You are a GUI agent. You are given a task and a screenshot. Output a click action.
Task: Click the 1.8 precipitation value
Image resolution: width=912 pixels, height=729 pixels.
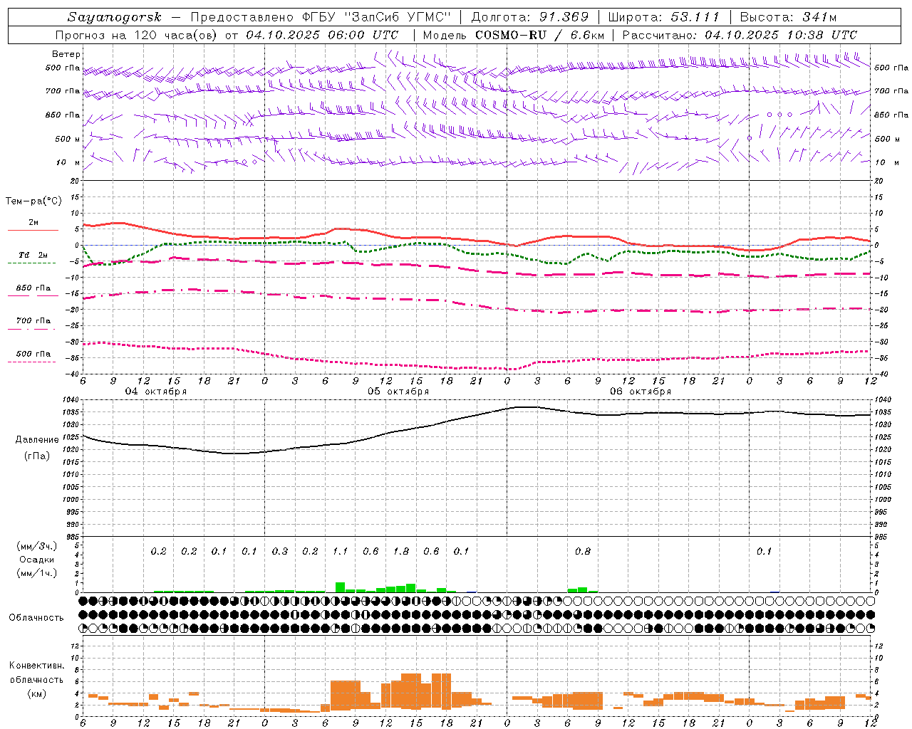pyautogui.click(x=401, y=551)
